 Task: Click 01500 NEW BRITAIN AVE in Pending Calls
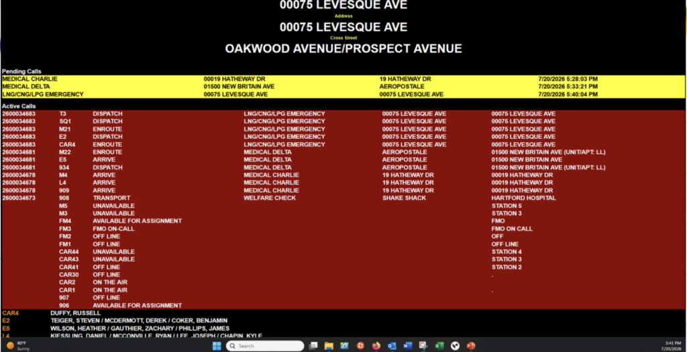240,86
